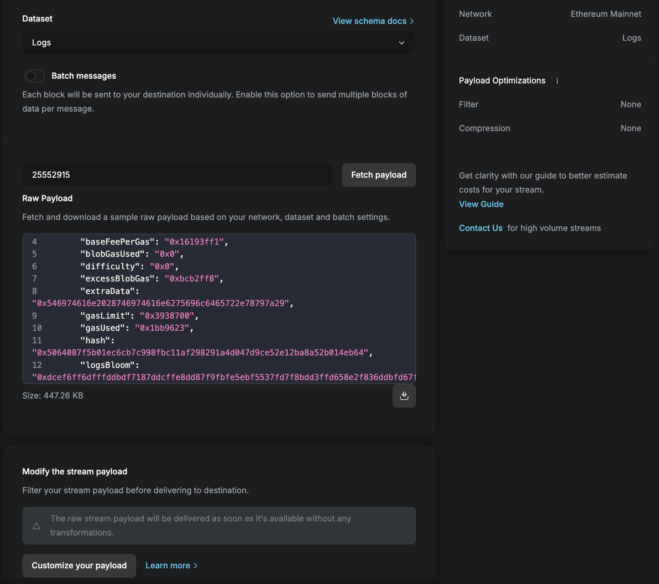The height and width of the screenshot is (584, 659).
Task: Click Modify the stream payload heading
Action: (x=75, y=472)
